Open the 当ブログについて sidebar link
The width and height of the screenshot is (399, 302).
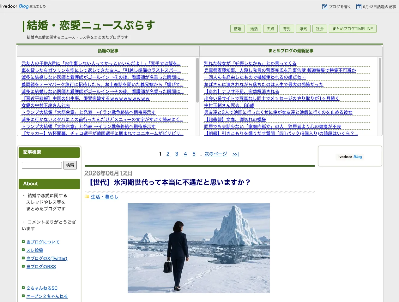43,242
